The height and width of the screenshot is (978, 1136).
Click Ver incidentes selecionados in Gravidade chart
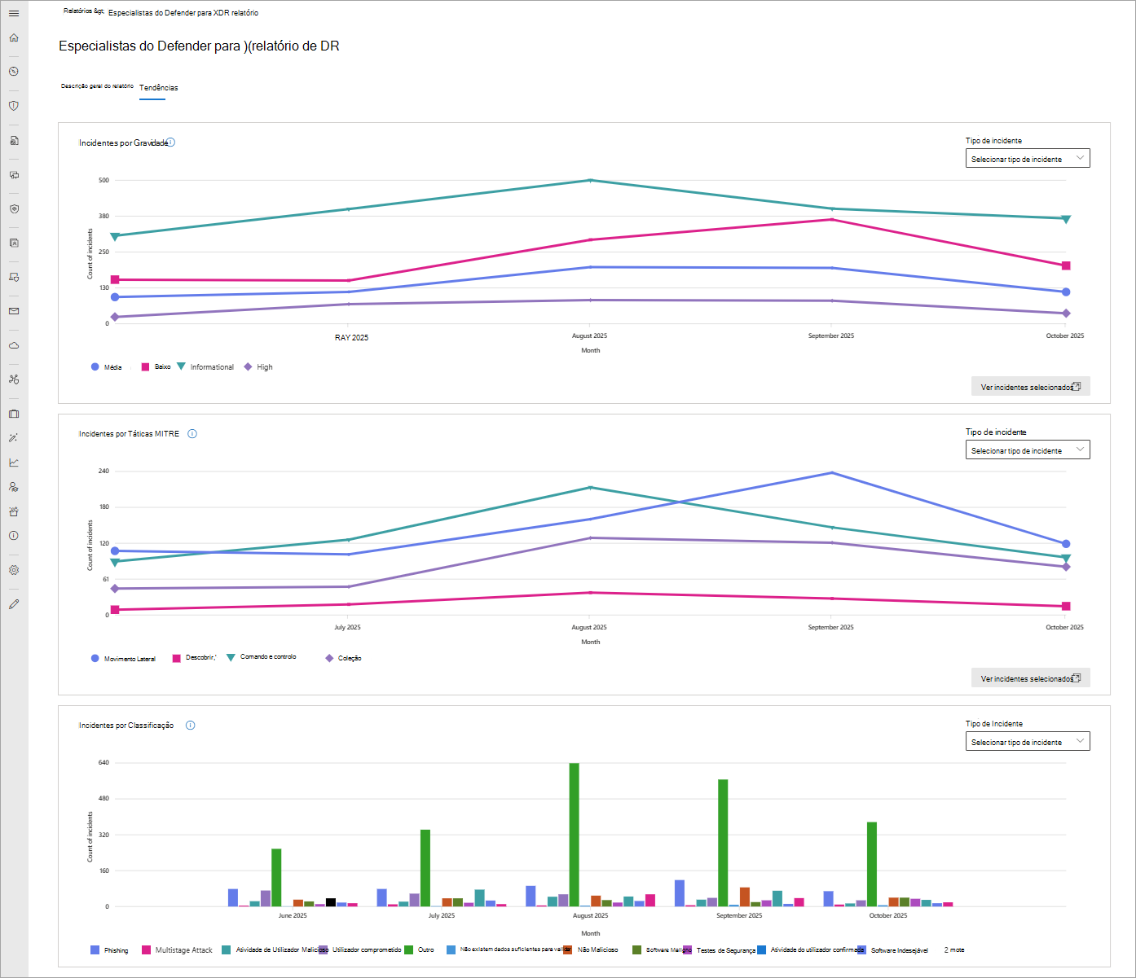click(1030, 387)
